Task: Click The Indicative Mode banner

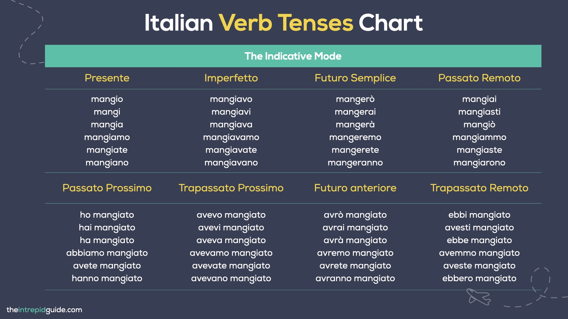Action: [293, 56]
